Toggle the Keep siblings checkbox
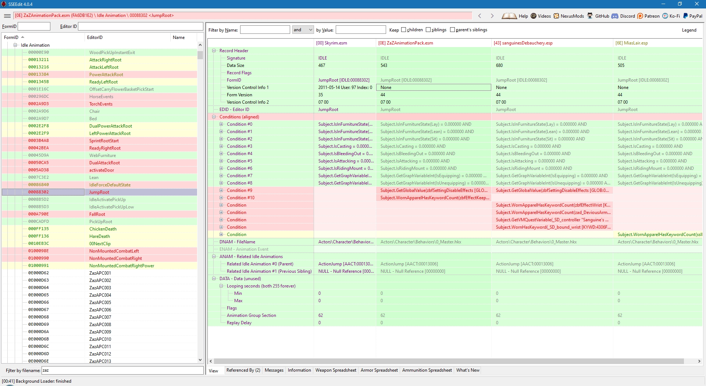This screenshot has width=706, height=386. (x=428, y=30)
